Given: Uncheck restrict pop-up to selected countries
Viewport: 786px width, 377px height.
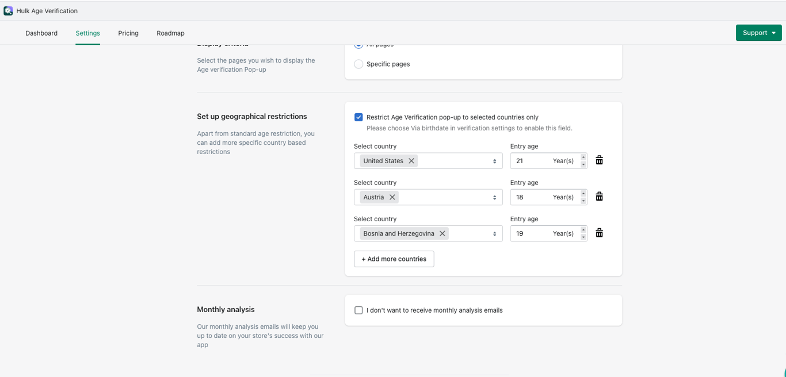Looking at the screenshot, I should tap(358, 117).
